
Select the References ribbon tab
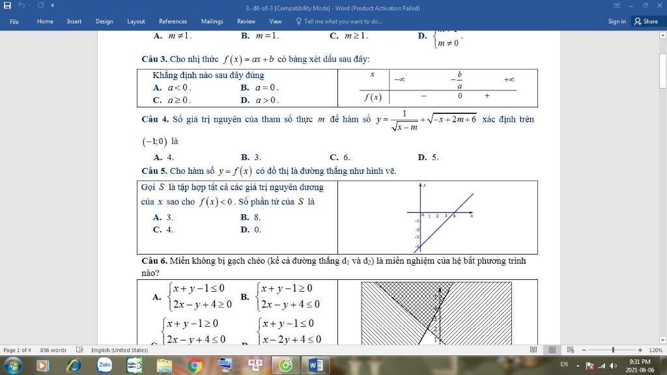point(173,21)
